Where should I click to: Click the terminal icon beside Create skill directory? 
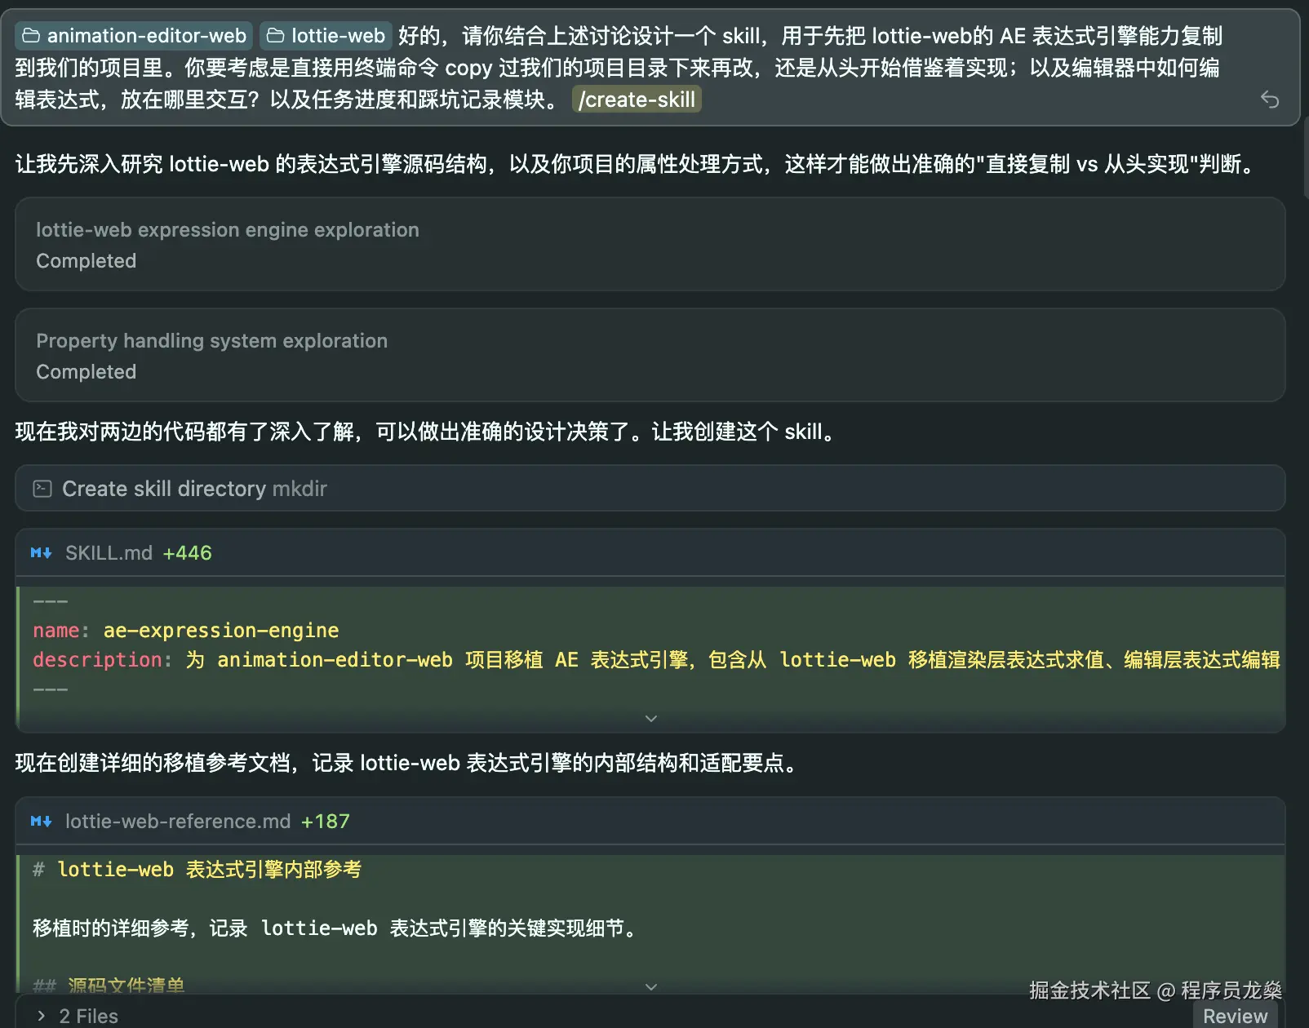(x=42, y=489)
